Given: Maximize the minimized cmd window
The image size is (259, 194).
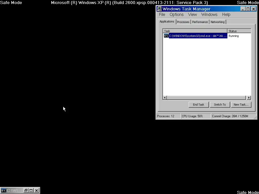Looking at the screenshot, I should (x=31, y=190).
